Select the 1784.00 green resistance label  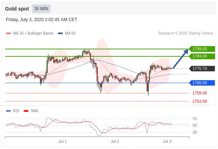tap(202, 56)
